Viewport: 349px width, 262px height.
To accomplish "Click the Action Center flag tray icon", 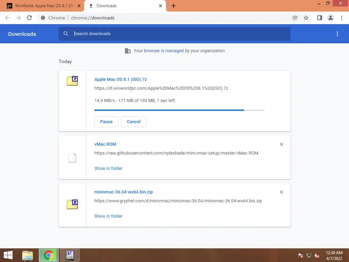I will coord(301,256).
